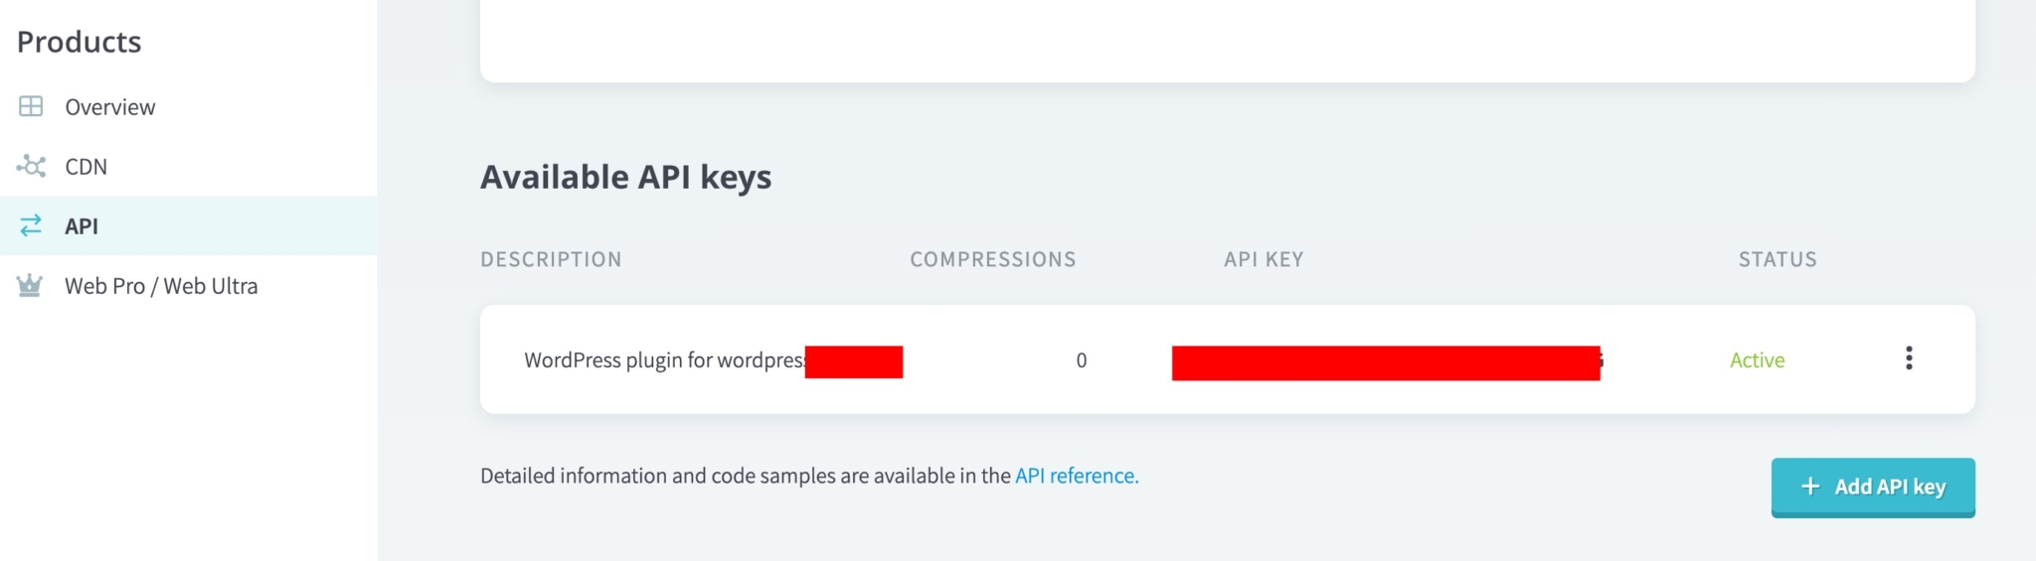Click the green Active status text
Image resolution: width=2036 pixels, height=561 pixels.
pos(1757,360)
